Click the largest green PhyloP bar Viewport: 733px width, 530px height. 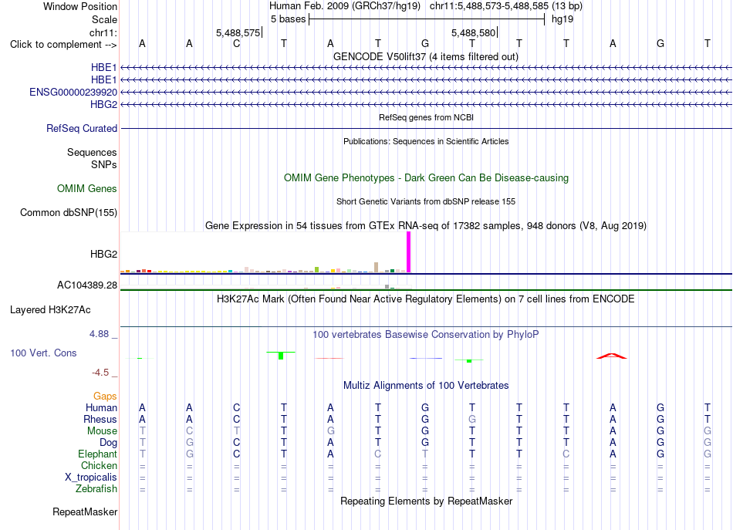281,356
